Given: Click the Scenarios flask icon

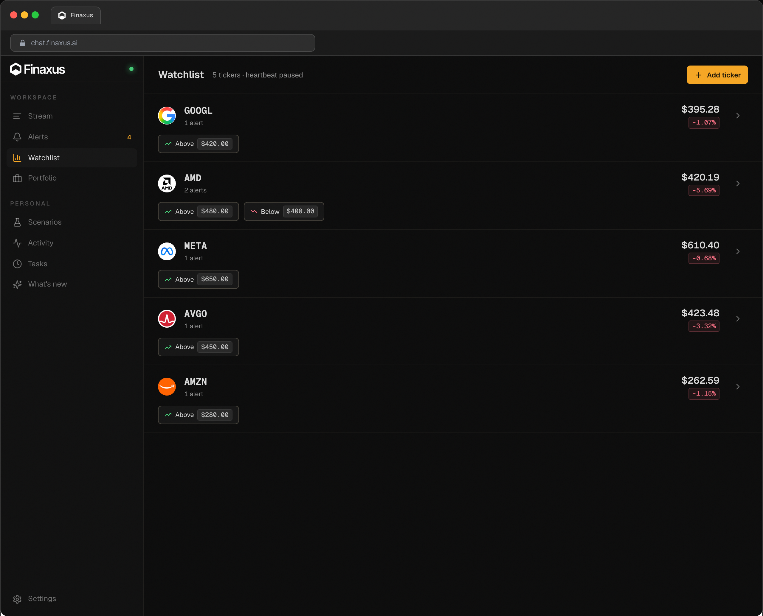Looking at the screenshot, I should coord(17,222).
